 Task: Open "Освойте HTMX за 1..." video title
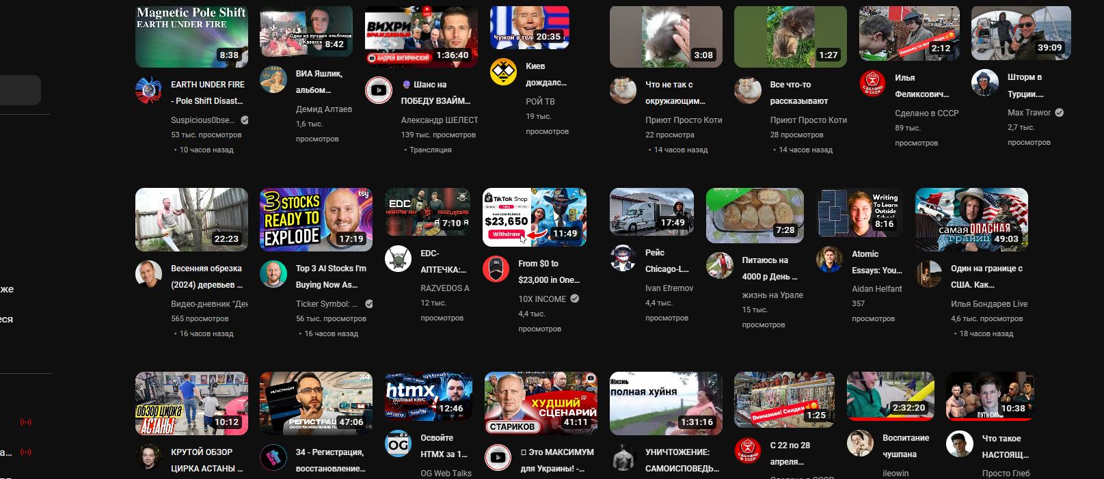[444, 446]
